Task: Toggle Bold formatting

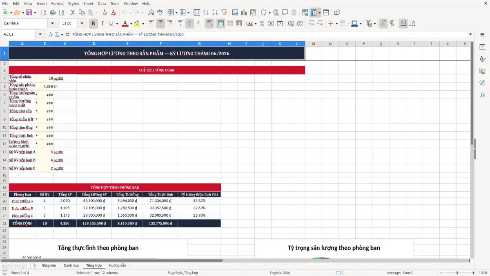Action: 94,24
